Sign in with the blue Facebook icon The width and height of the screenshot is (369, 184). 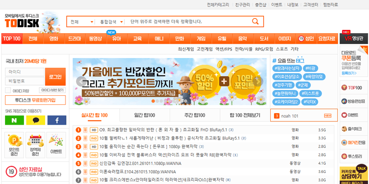[57, 120]
